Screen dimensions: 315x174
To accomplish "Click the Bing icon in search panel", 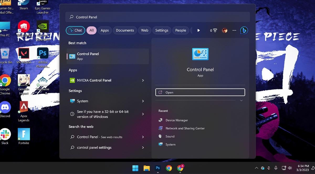I will (244, 30).
